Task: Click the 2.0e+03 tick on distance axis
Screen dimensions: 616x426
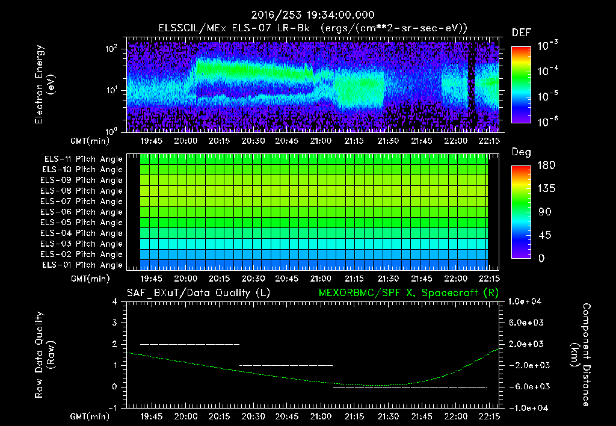Action: pyautogui.click(x=526, y=344)
